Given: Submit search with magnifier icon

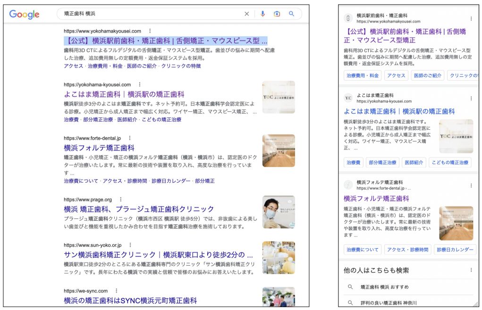Looking at the screenshot, I should click(291, 14).
